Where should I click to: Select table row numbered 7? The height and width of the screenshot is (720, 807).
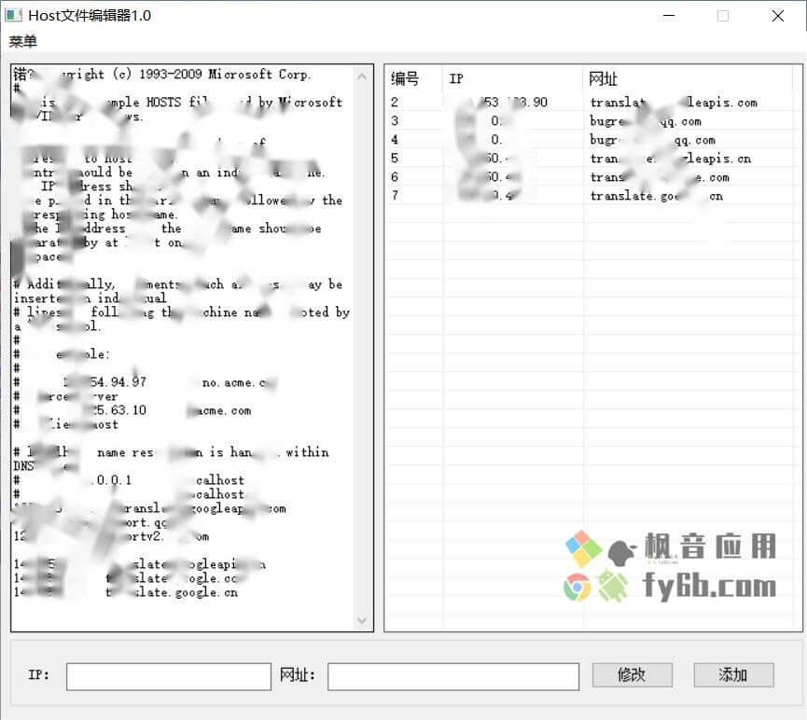589,196
